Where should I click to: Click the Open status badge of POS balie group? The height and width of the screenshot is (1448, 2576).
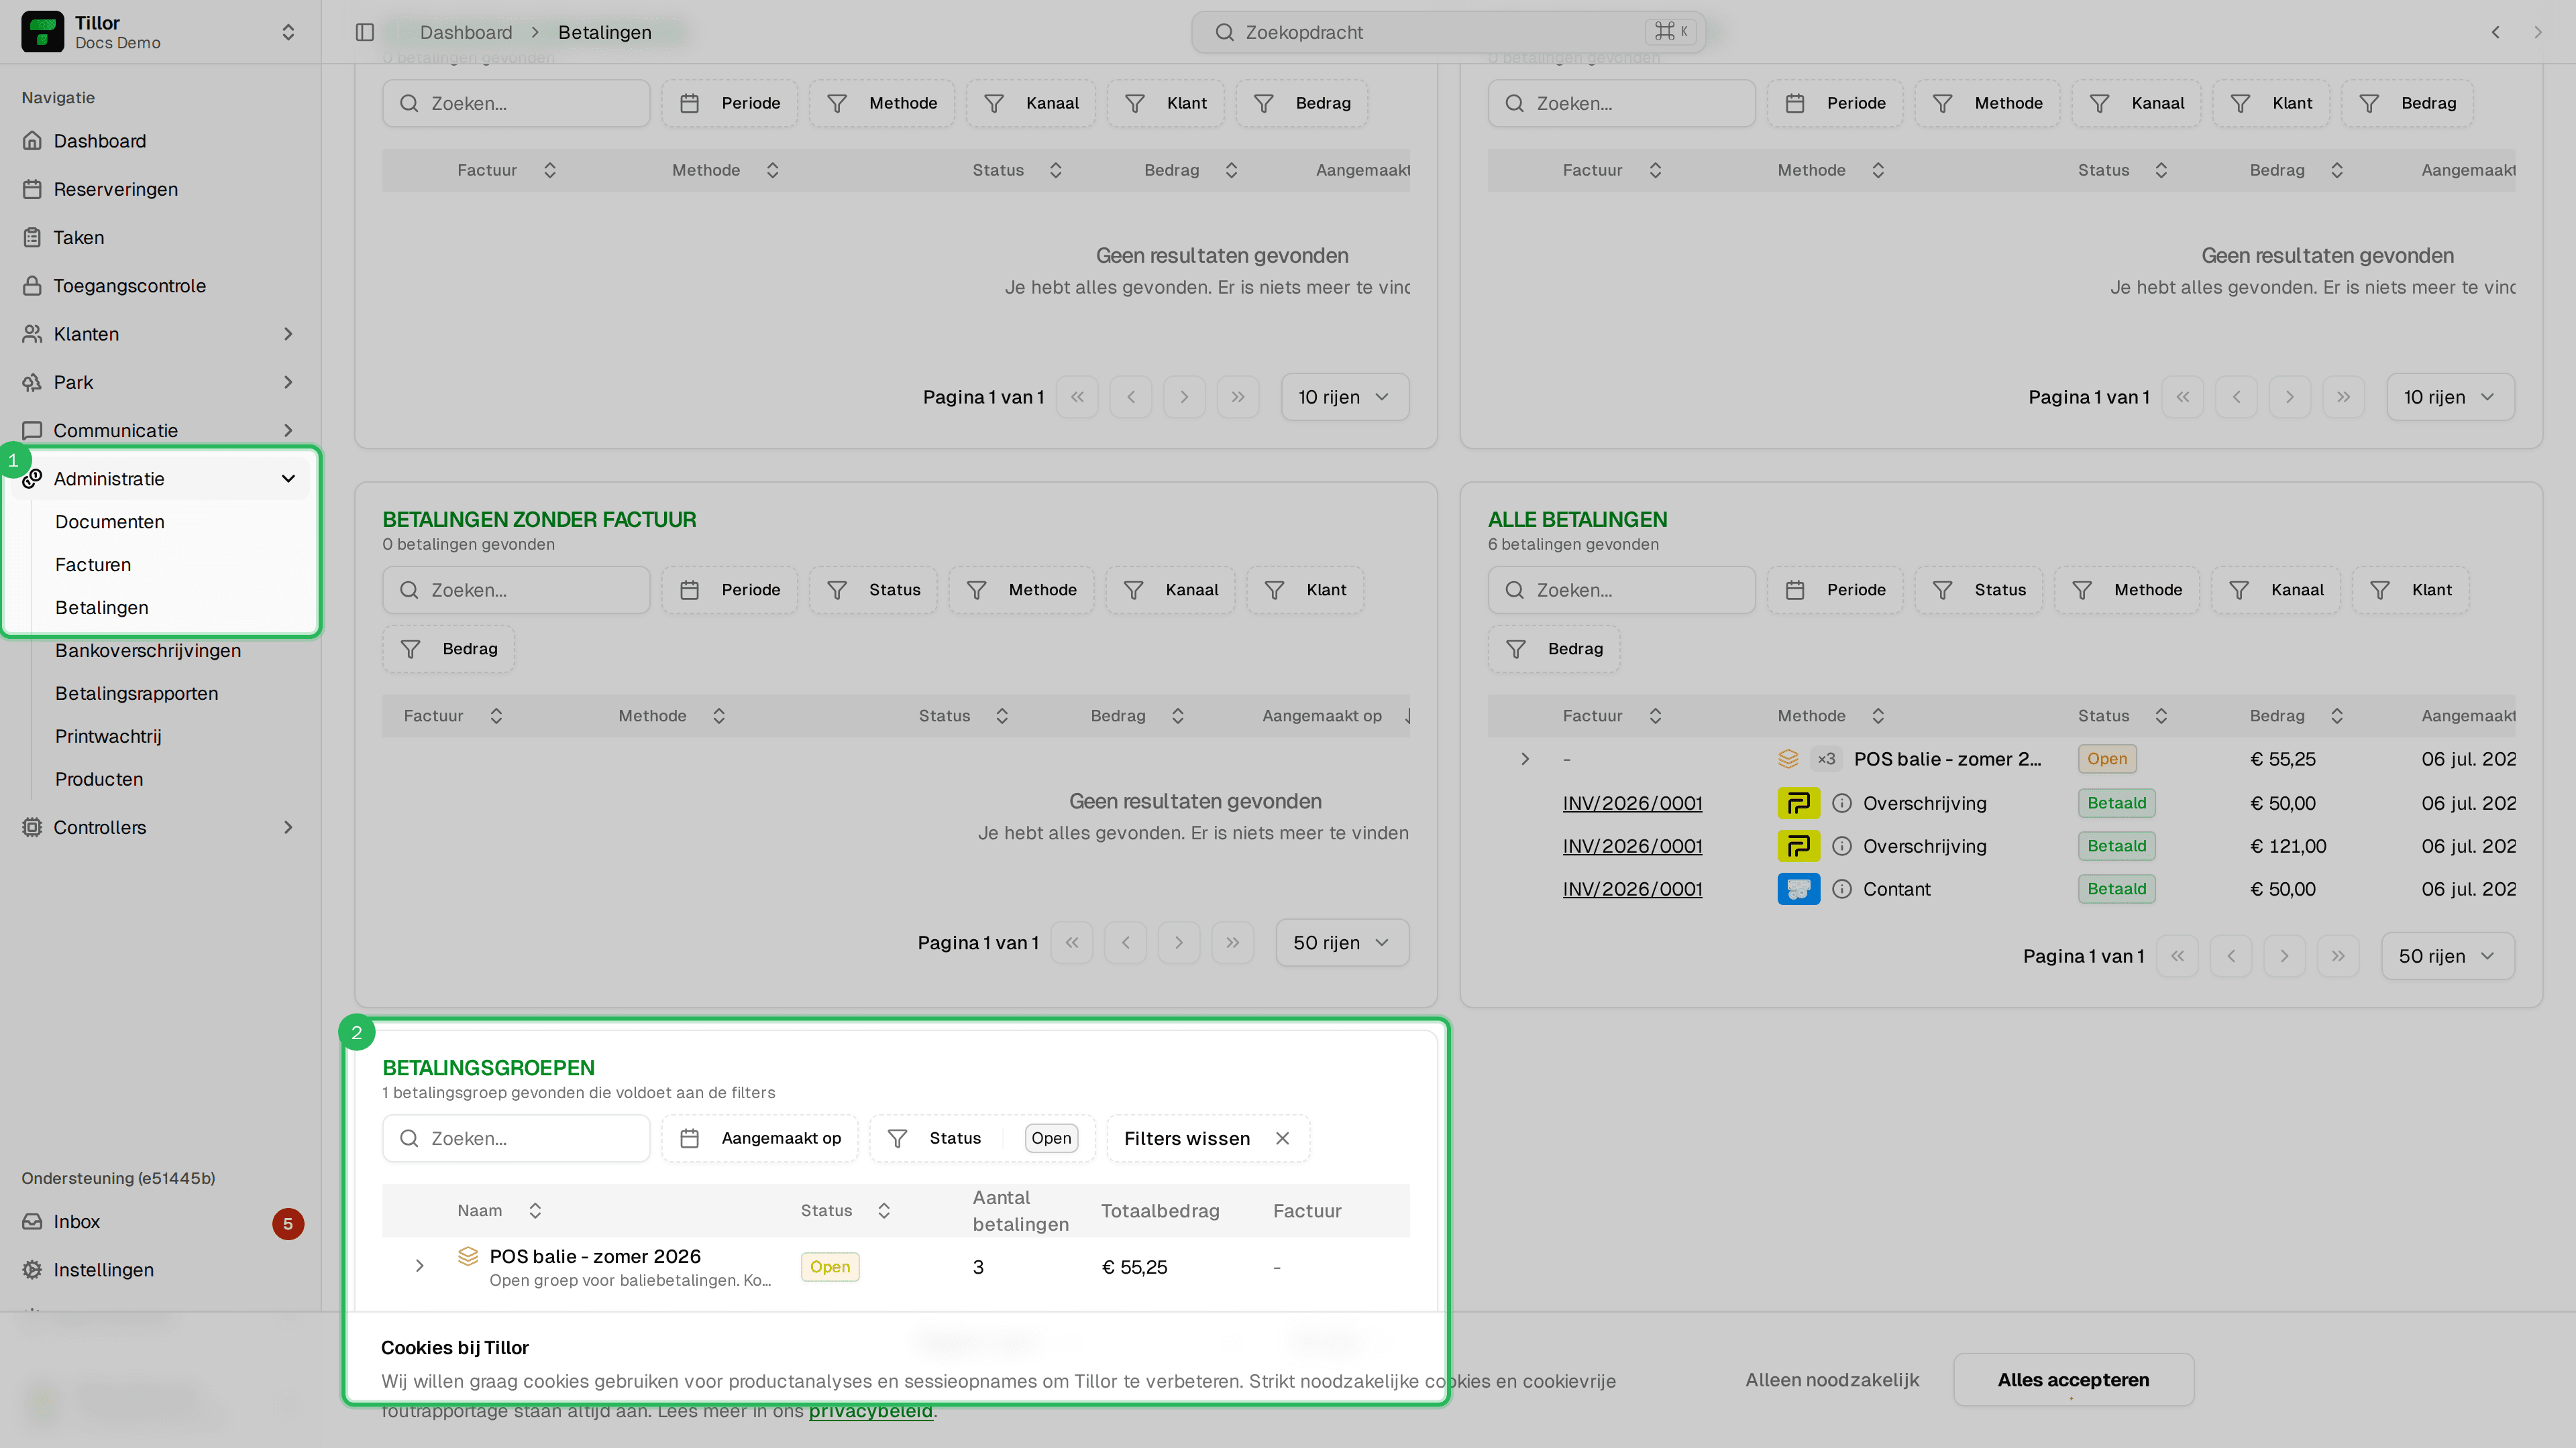click(829, 1266)
